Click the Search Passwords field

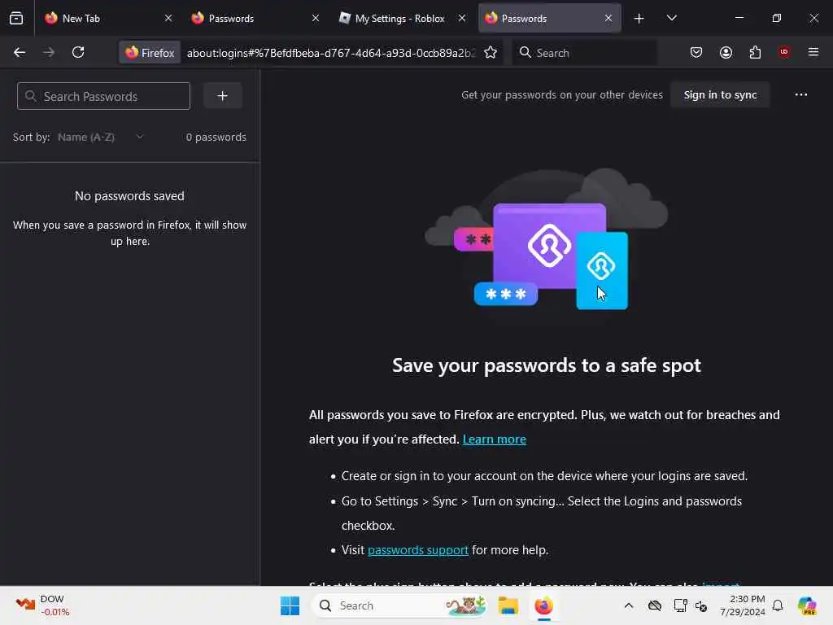(x=103, y=96)
